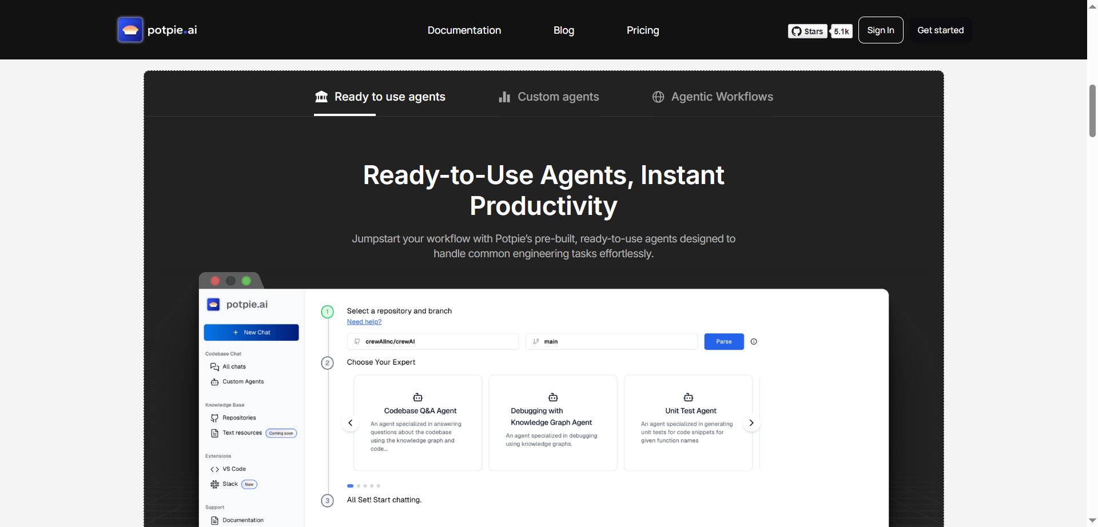Click the All chats icon in sidebar
1098x527 pixels.
coord(214,367)
